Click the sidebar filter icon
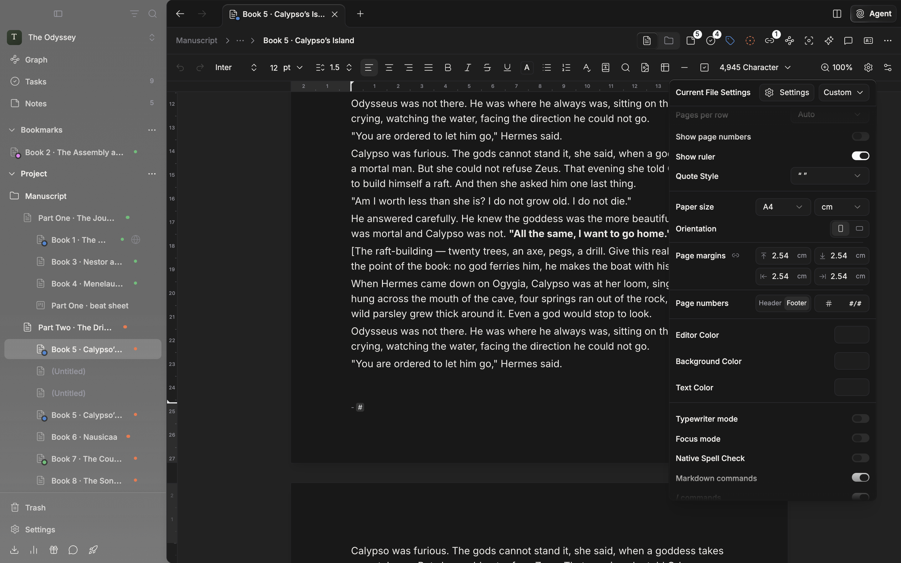The width and height of the screenshot is (901, 563). (x=135, y=14)
